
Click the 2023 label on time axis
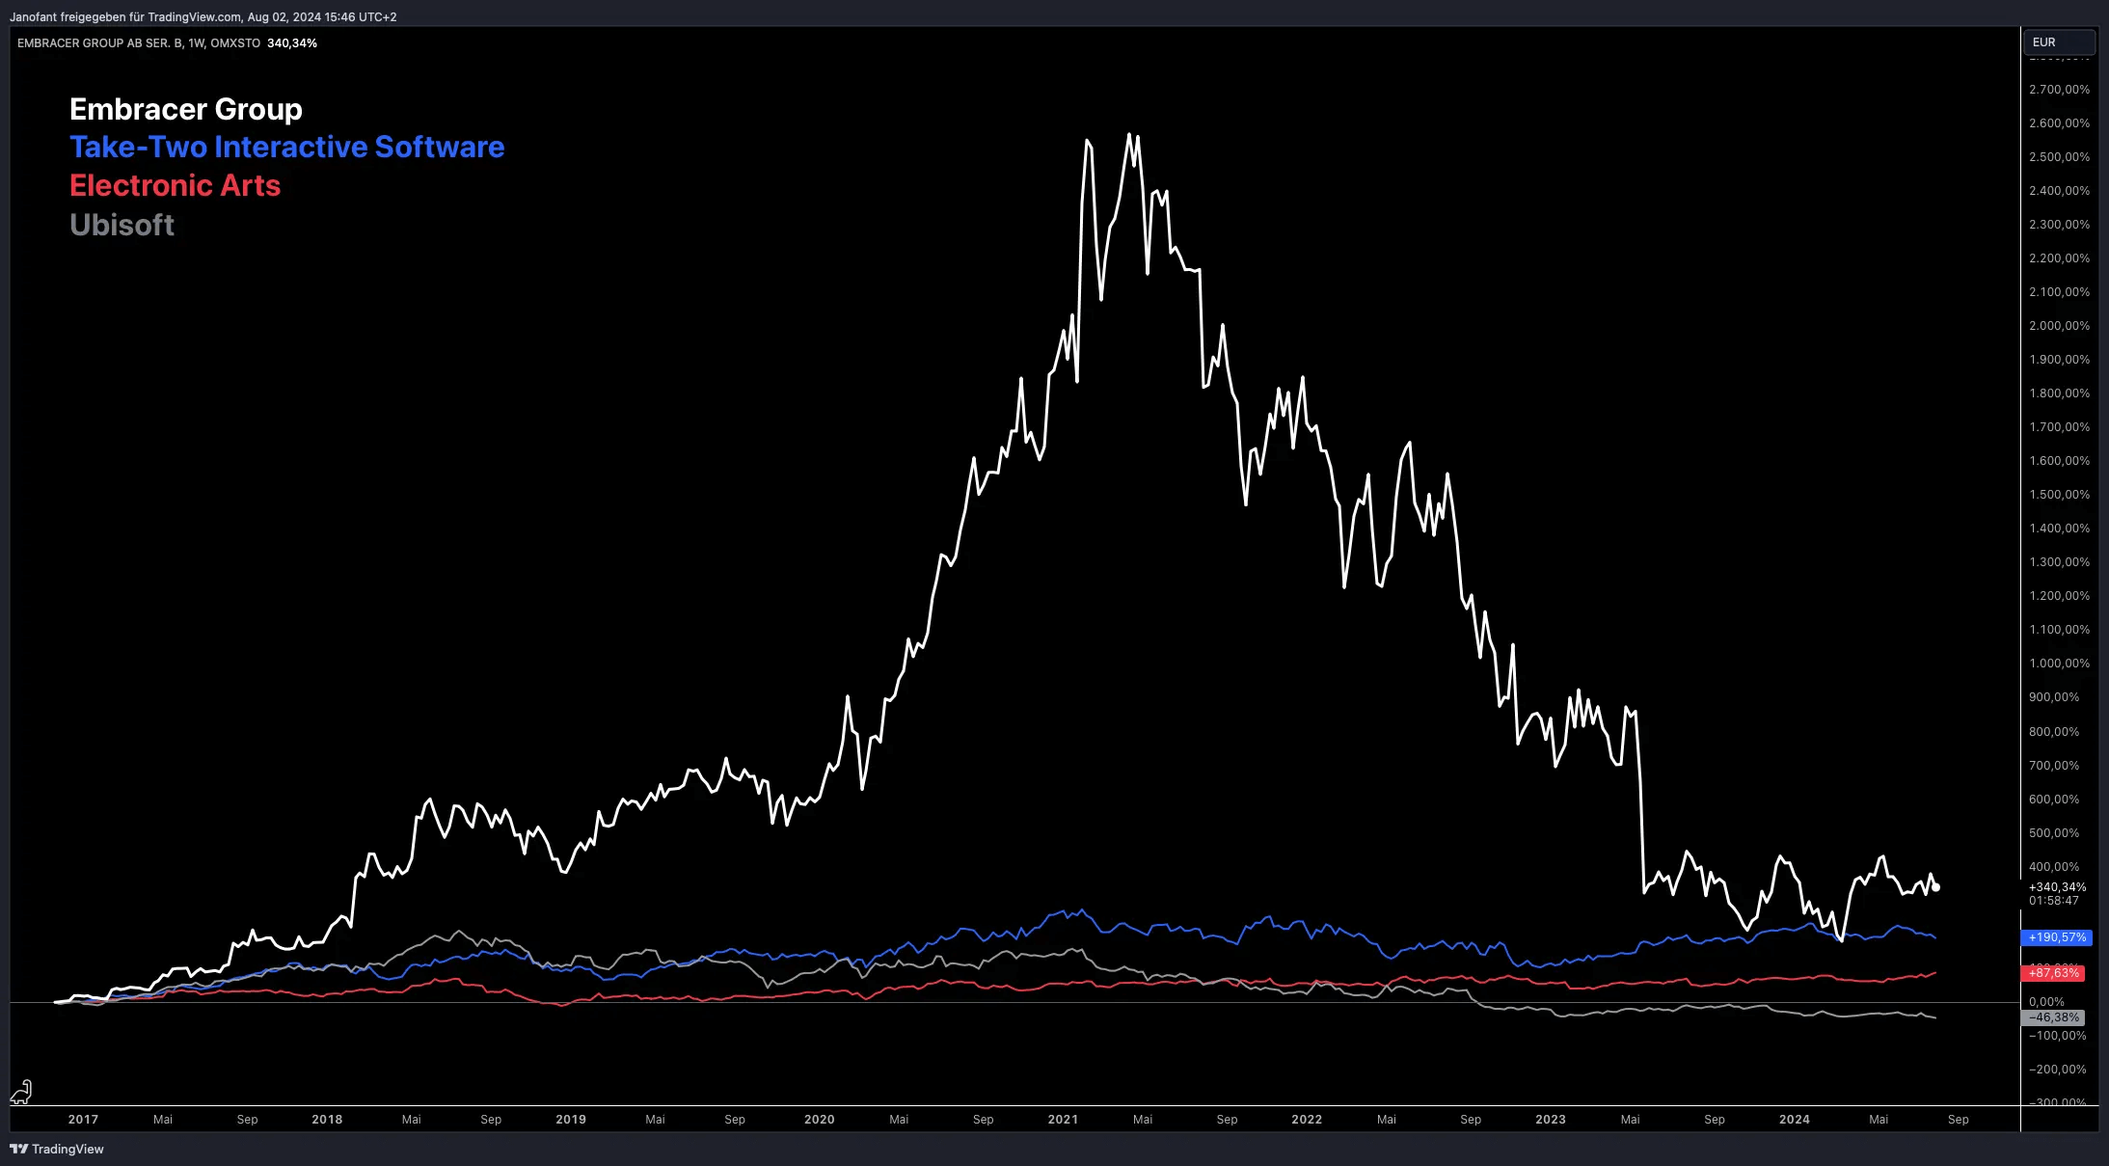[x=1551, y=1120]
